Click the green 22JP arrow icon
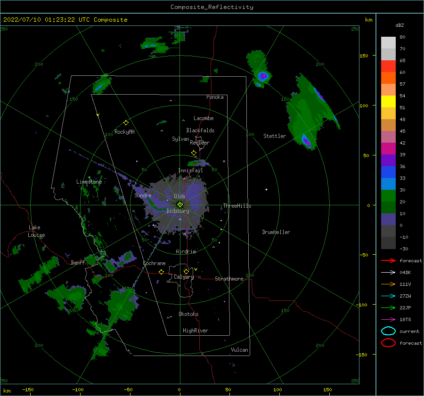424x396 pixels. click(x=388, y=307)
